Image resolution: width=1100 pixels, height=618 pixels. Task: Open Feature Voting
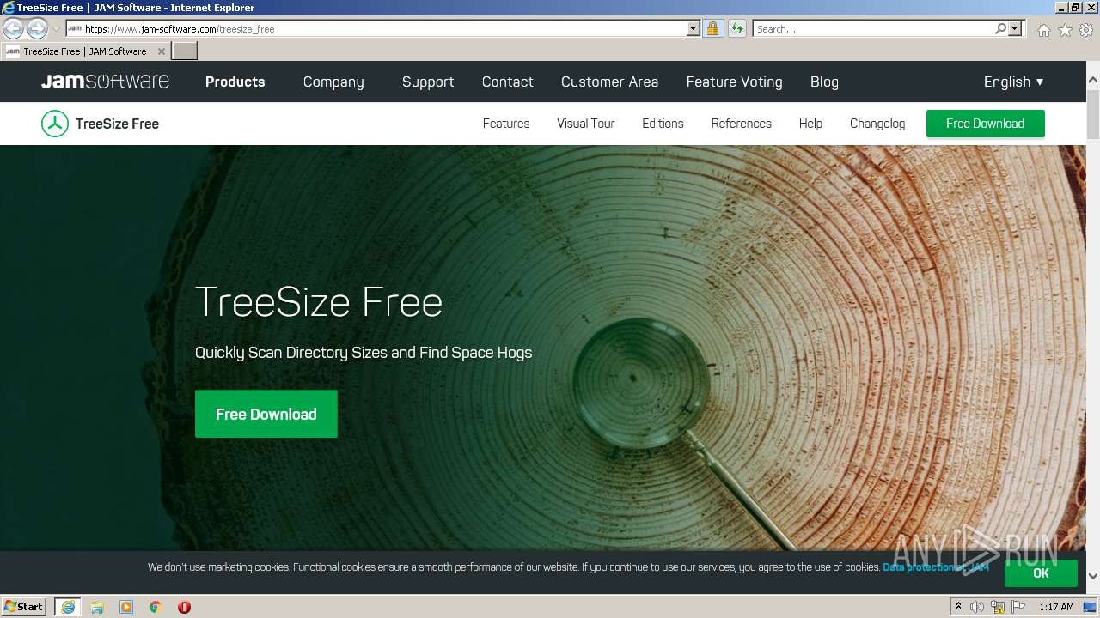click(734, 82)
